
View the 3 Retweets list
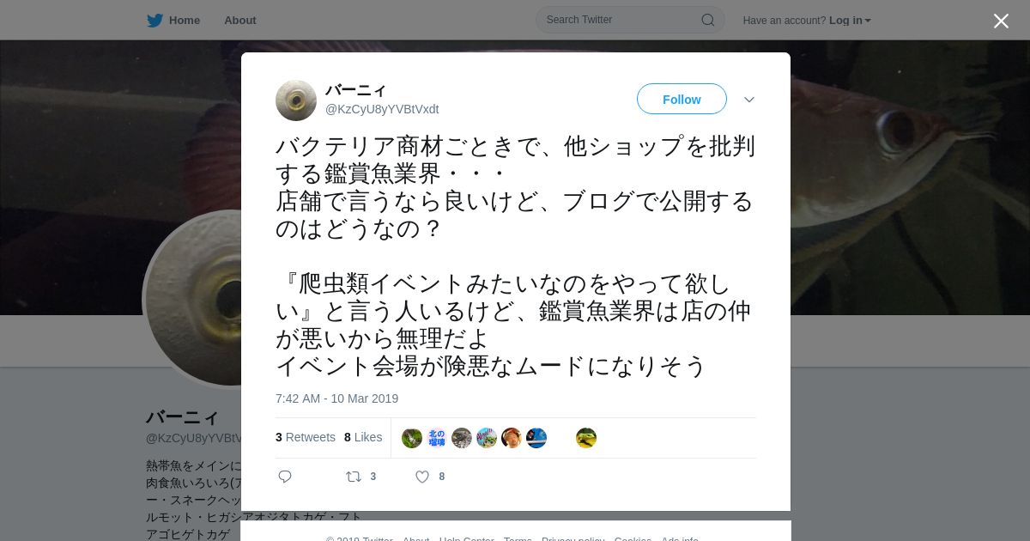(x=306, y=437)
